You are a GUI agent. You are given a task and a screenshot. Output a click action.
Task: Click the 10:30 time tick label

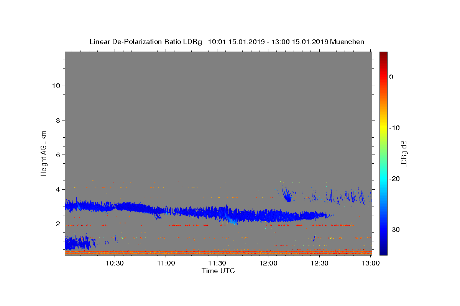[x=115, y=263]
